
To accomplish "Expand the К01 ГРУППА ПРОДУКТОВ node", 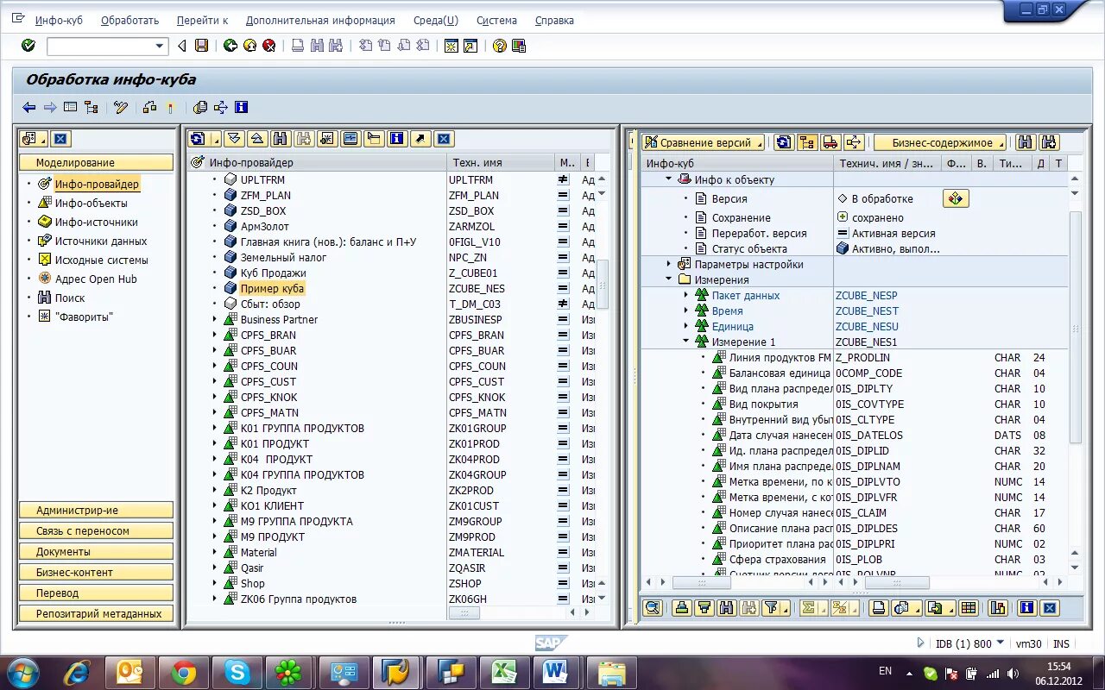I will (x=215, y=428).
